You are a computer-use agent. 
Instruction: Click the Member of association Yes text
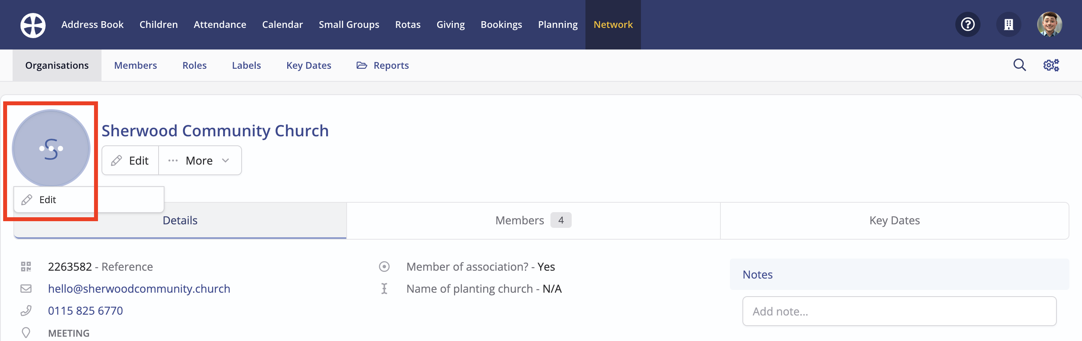[x=480, y=267]
